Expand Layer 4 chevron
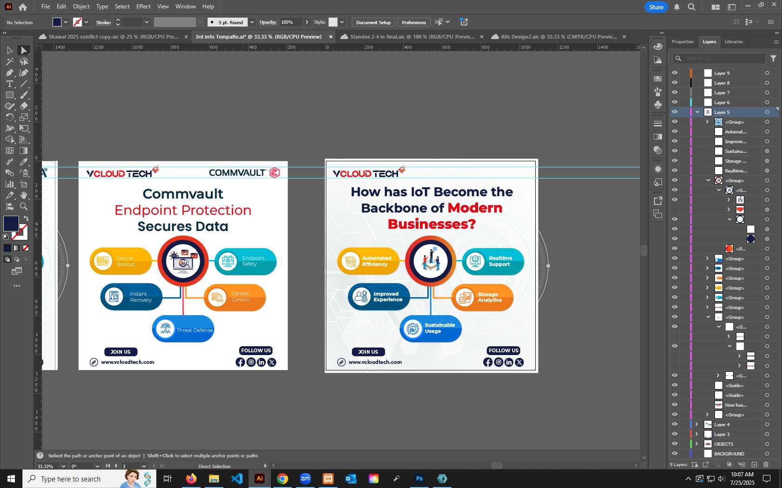 click(x=697, y=424)
